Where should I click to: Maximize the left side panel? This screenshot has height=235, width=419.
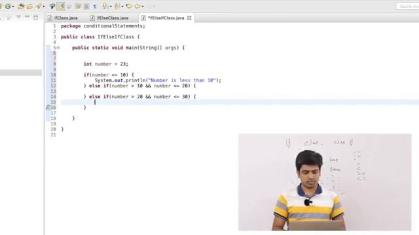[x=35, y=18]
